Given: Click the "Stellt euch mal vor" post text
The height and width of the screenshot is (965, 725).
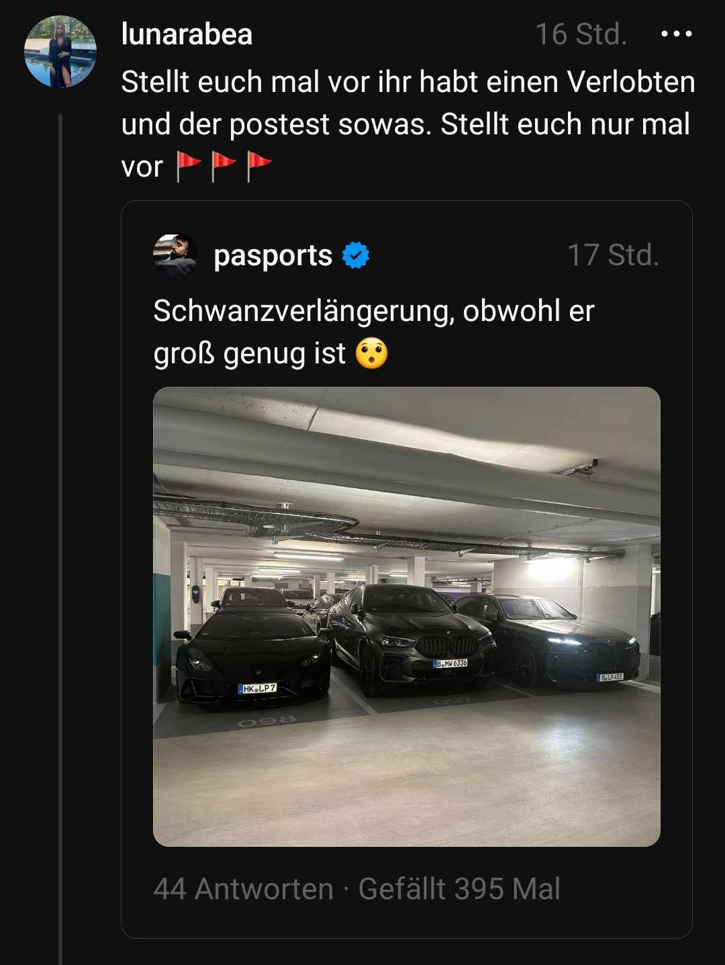Looking at the screenshot, I should pyautogui.click(x=407, y=124).
